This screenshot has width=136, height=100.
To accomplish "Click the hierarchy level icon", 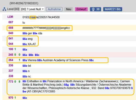I will pos(4,9).
